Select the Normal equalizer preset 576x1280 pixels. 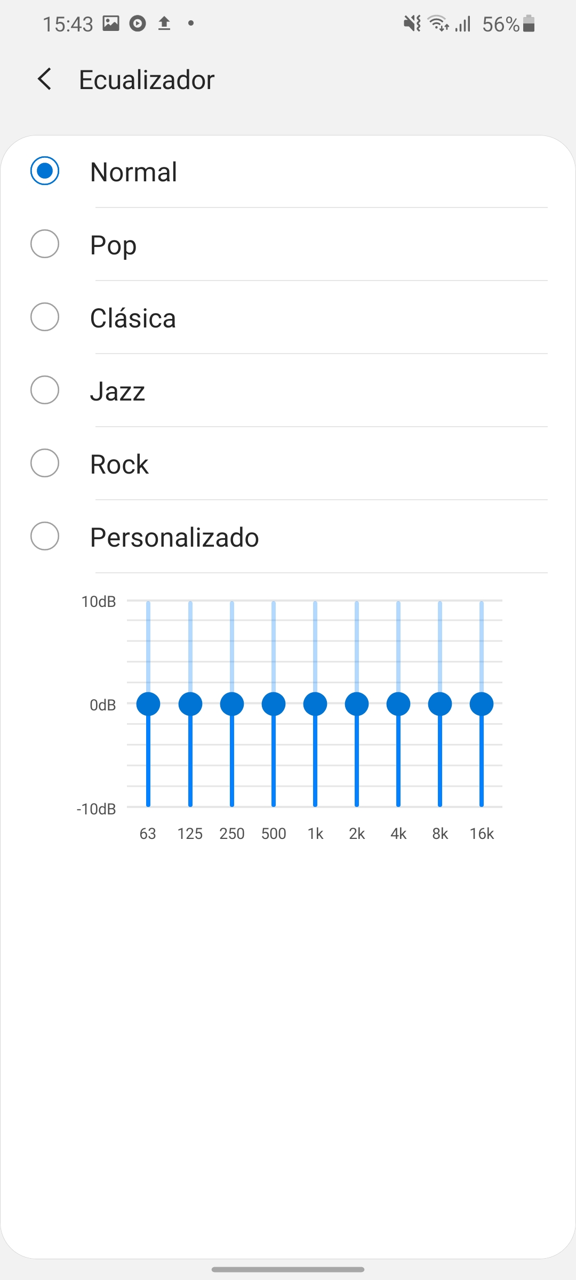point(288,171)
